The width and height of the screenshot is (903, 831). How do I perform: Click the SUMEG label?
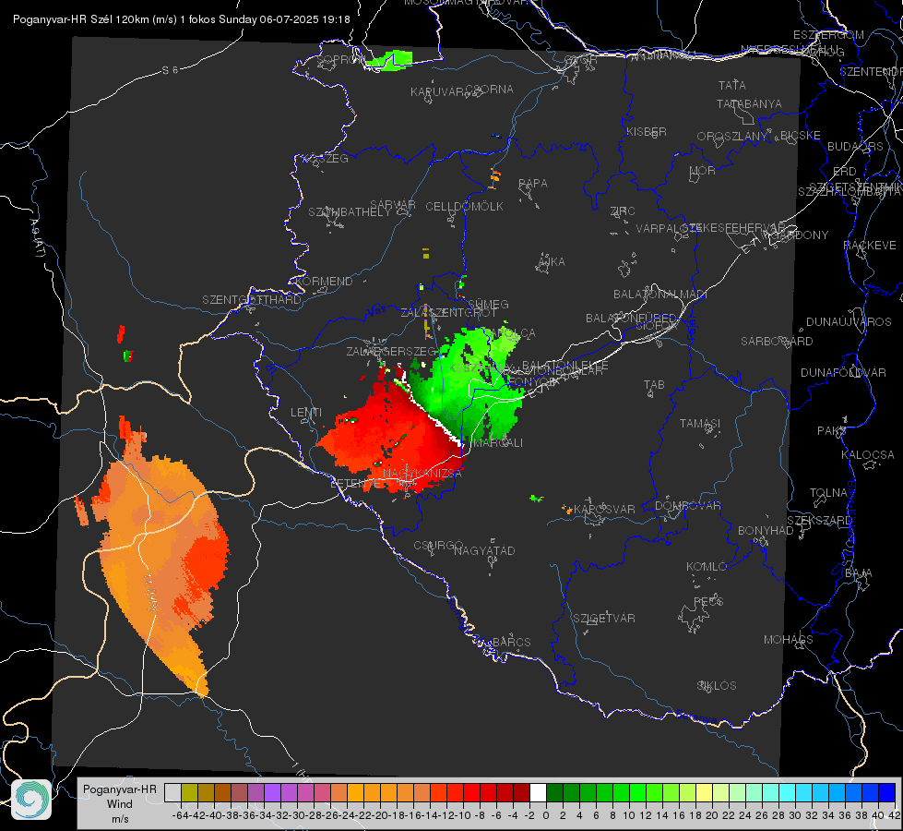[x=488, y=305]
